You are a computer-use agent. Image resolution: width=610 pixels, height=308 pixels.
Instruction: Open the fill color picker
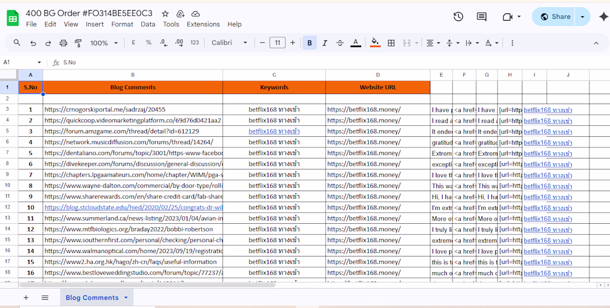375,43
